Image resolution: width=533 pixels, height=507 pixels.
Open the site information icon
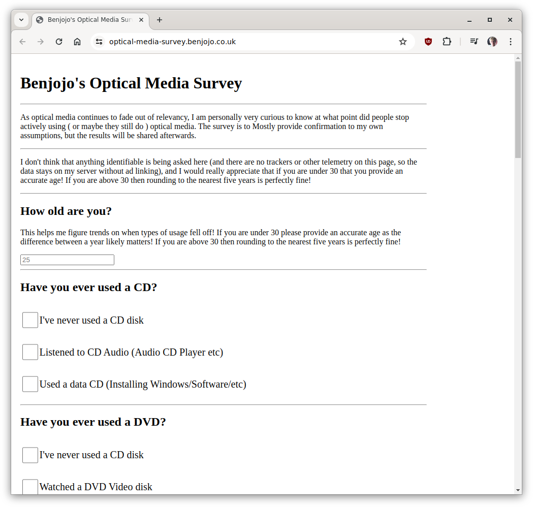[x=99, y=42]
